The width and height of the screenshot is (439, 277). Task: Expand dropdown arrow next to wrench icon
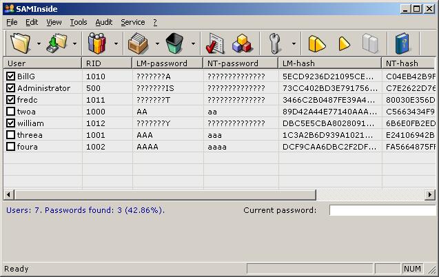[294, 43]
